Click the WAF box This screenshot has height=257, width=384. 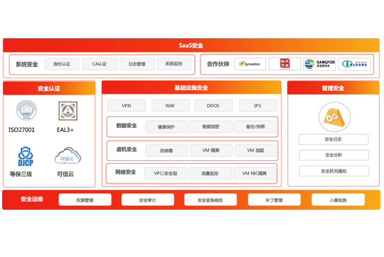click(x=170, y=106)
